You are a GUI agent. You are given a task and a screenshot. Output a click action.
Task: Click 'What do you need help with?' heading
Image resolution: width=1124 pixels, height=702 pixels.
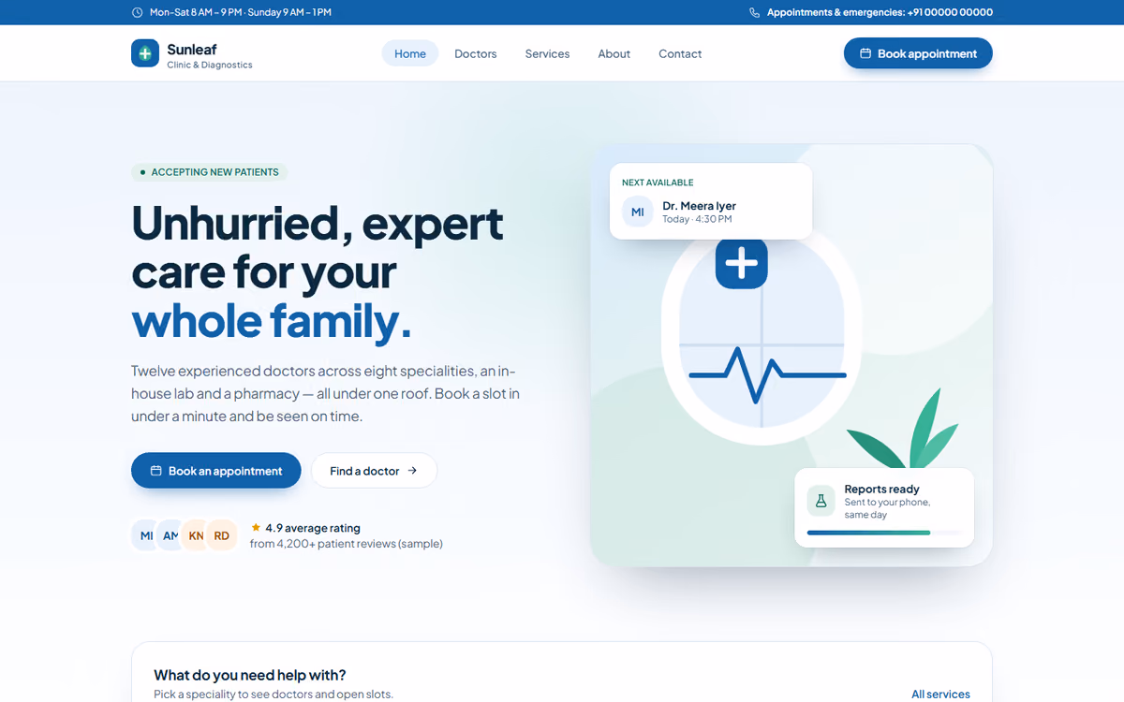point(250,675)
